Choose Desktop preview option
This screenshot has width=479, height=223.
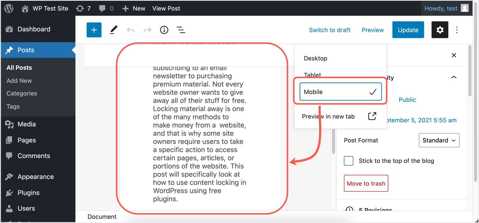[x=316, y=59]
